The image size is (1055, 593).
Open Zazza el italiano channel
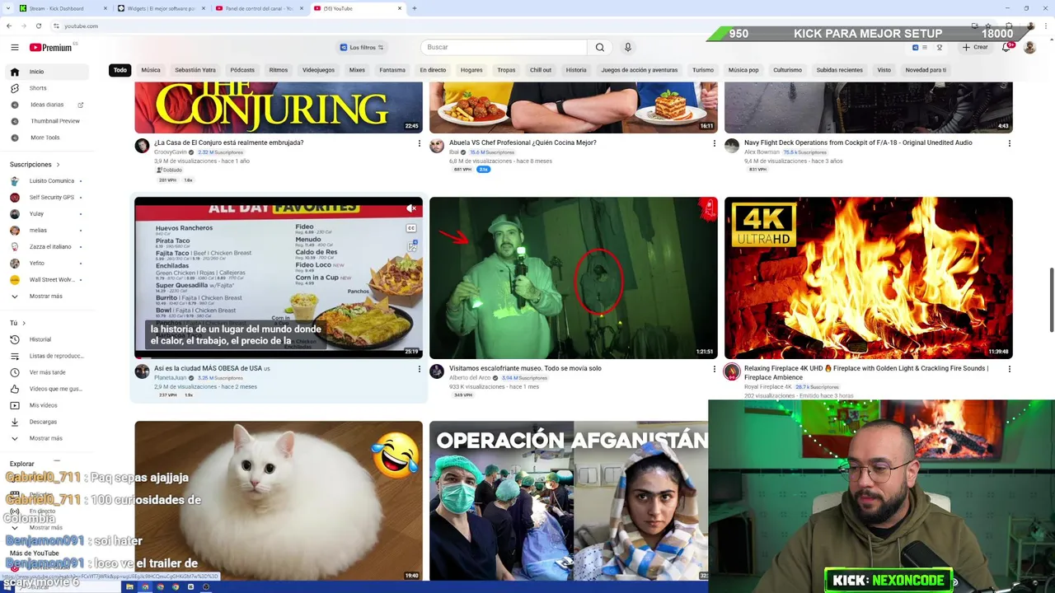[x=48, y=246]
